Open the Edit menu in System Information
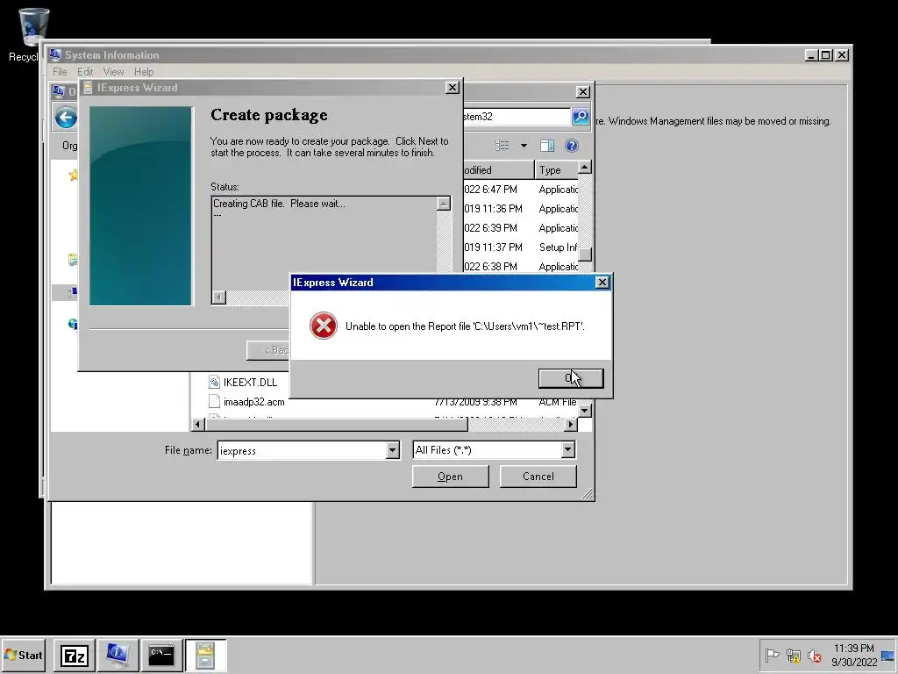Image resolution: width=898 pixels, height=674 pixels. (85, 72)
